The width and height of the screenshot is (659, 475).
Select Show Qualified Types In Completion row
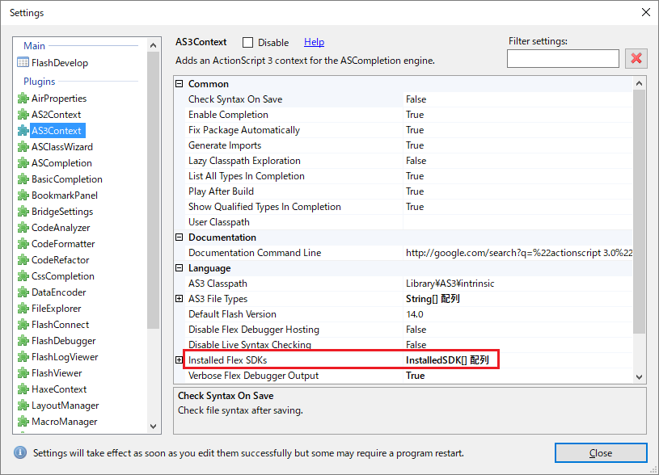pyautogui.click(x=408, y=207)
